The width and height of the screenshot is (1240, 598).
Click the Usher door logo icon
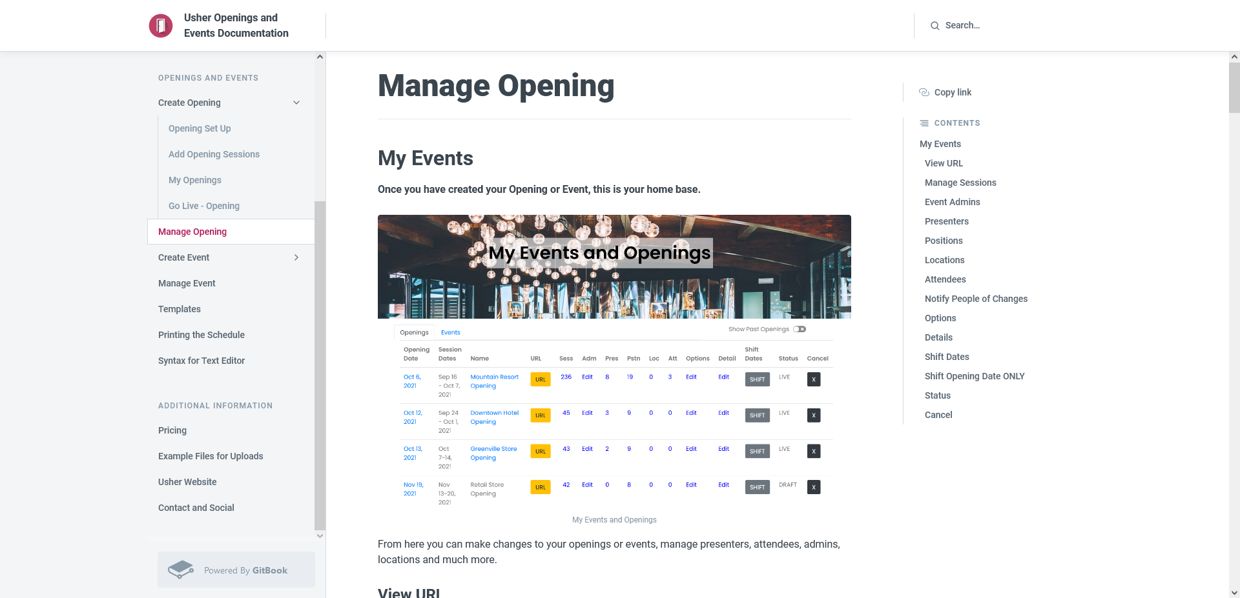[x=161, y=26]
